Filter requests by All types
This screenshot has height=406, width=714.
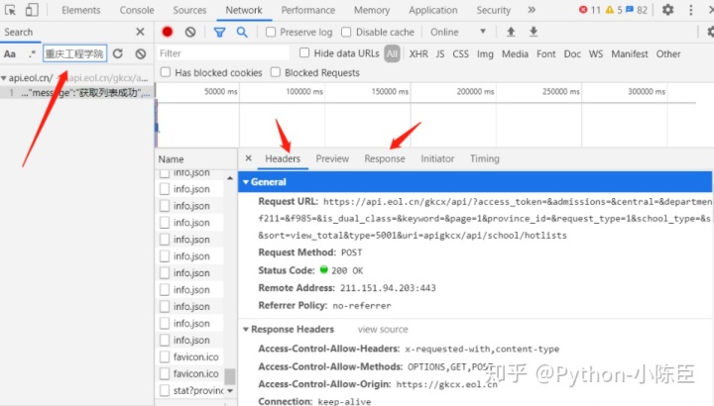[392, 54]
